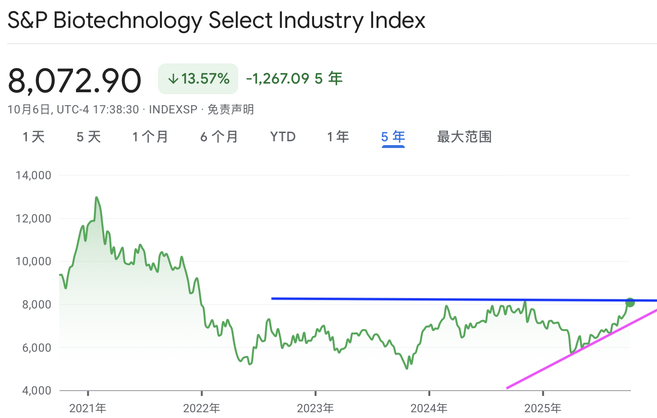Choose the 1个月 time range

(150, 137)
